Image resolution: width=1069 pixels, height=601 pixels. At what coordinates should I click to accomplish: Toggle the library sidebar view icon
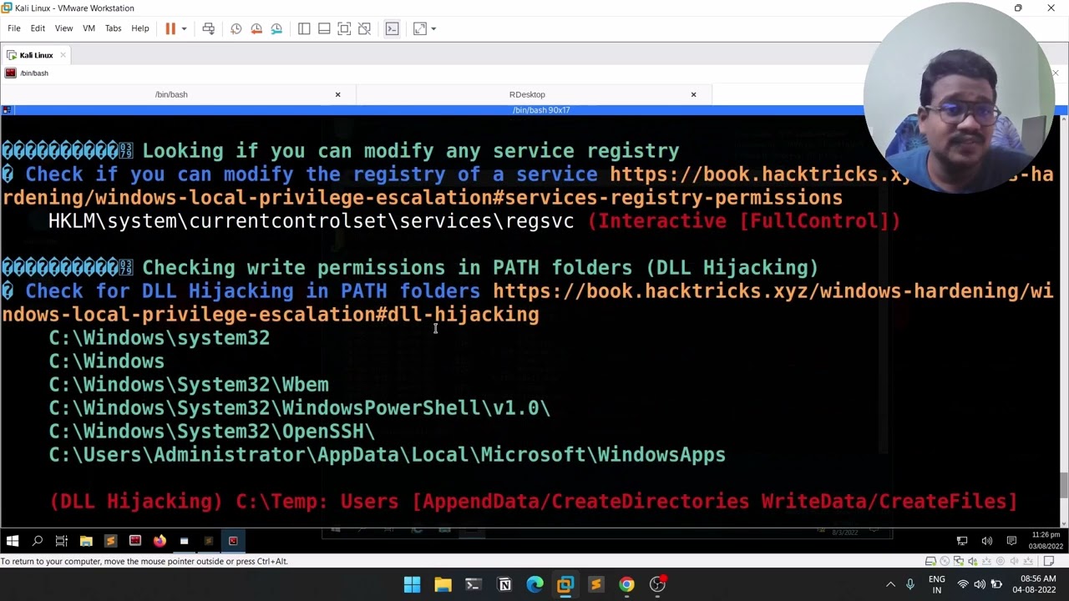tap(304, 28)
